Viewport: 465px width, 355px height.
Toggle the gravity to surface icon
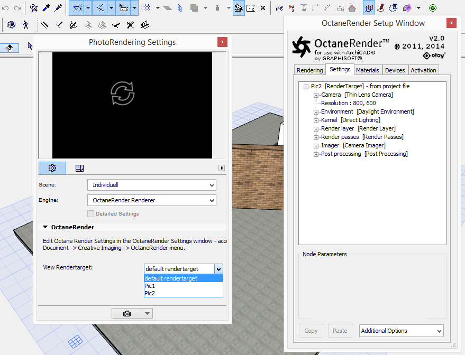[217, 8]
